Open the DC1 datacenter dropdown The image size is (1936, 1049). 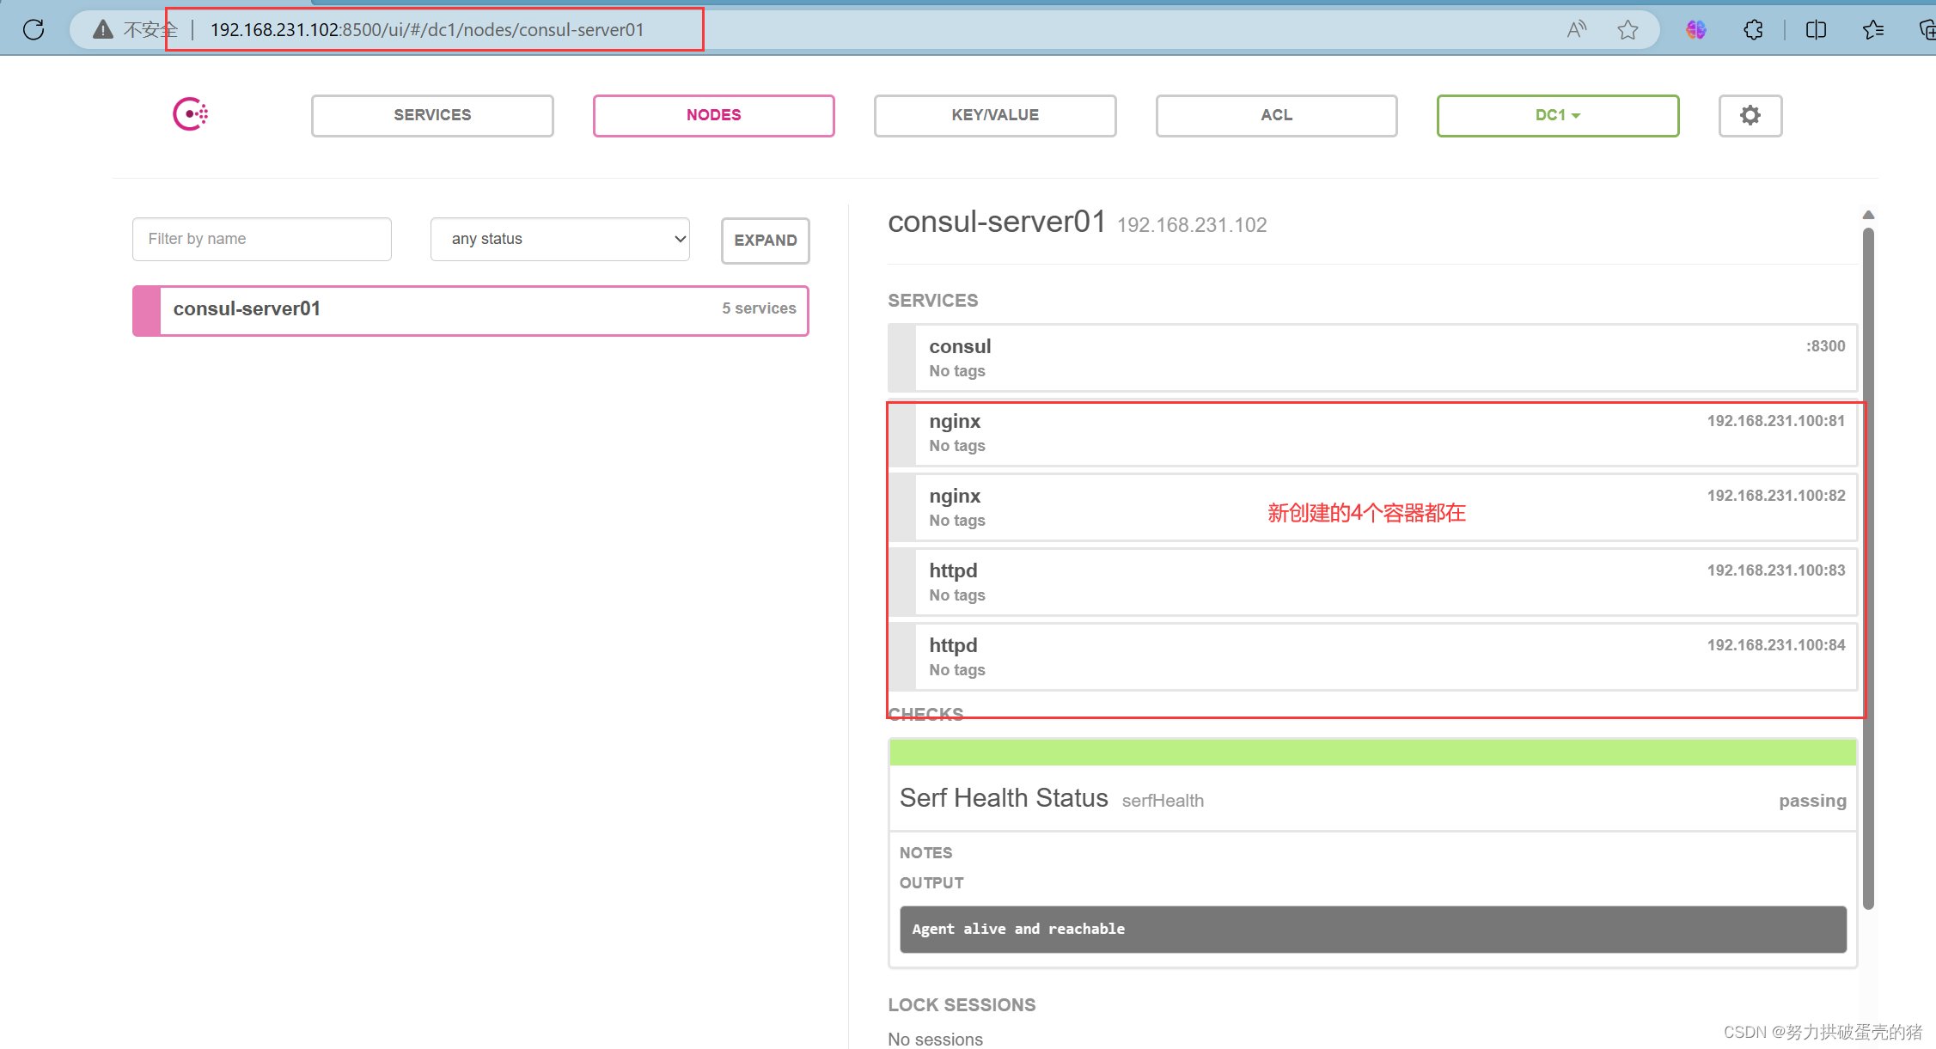[x=1557, y=115]
